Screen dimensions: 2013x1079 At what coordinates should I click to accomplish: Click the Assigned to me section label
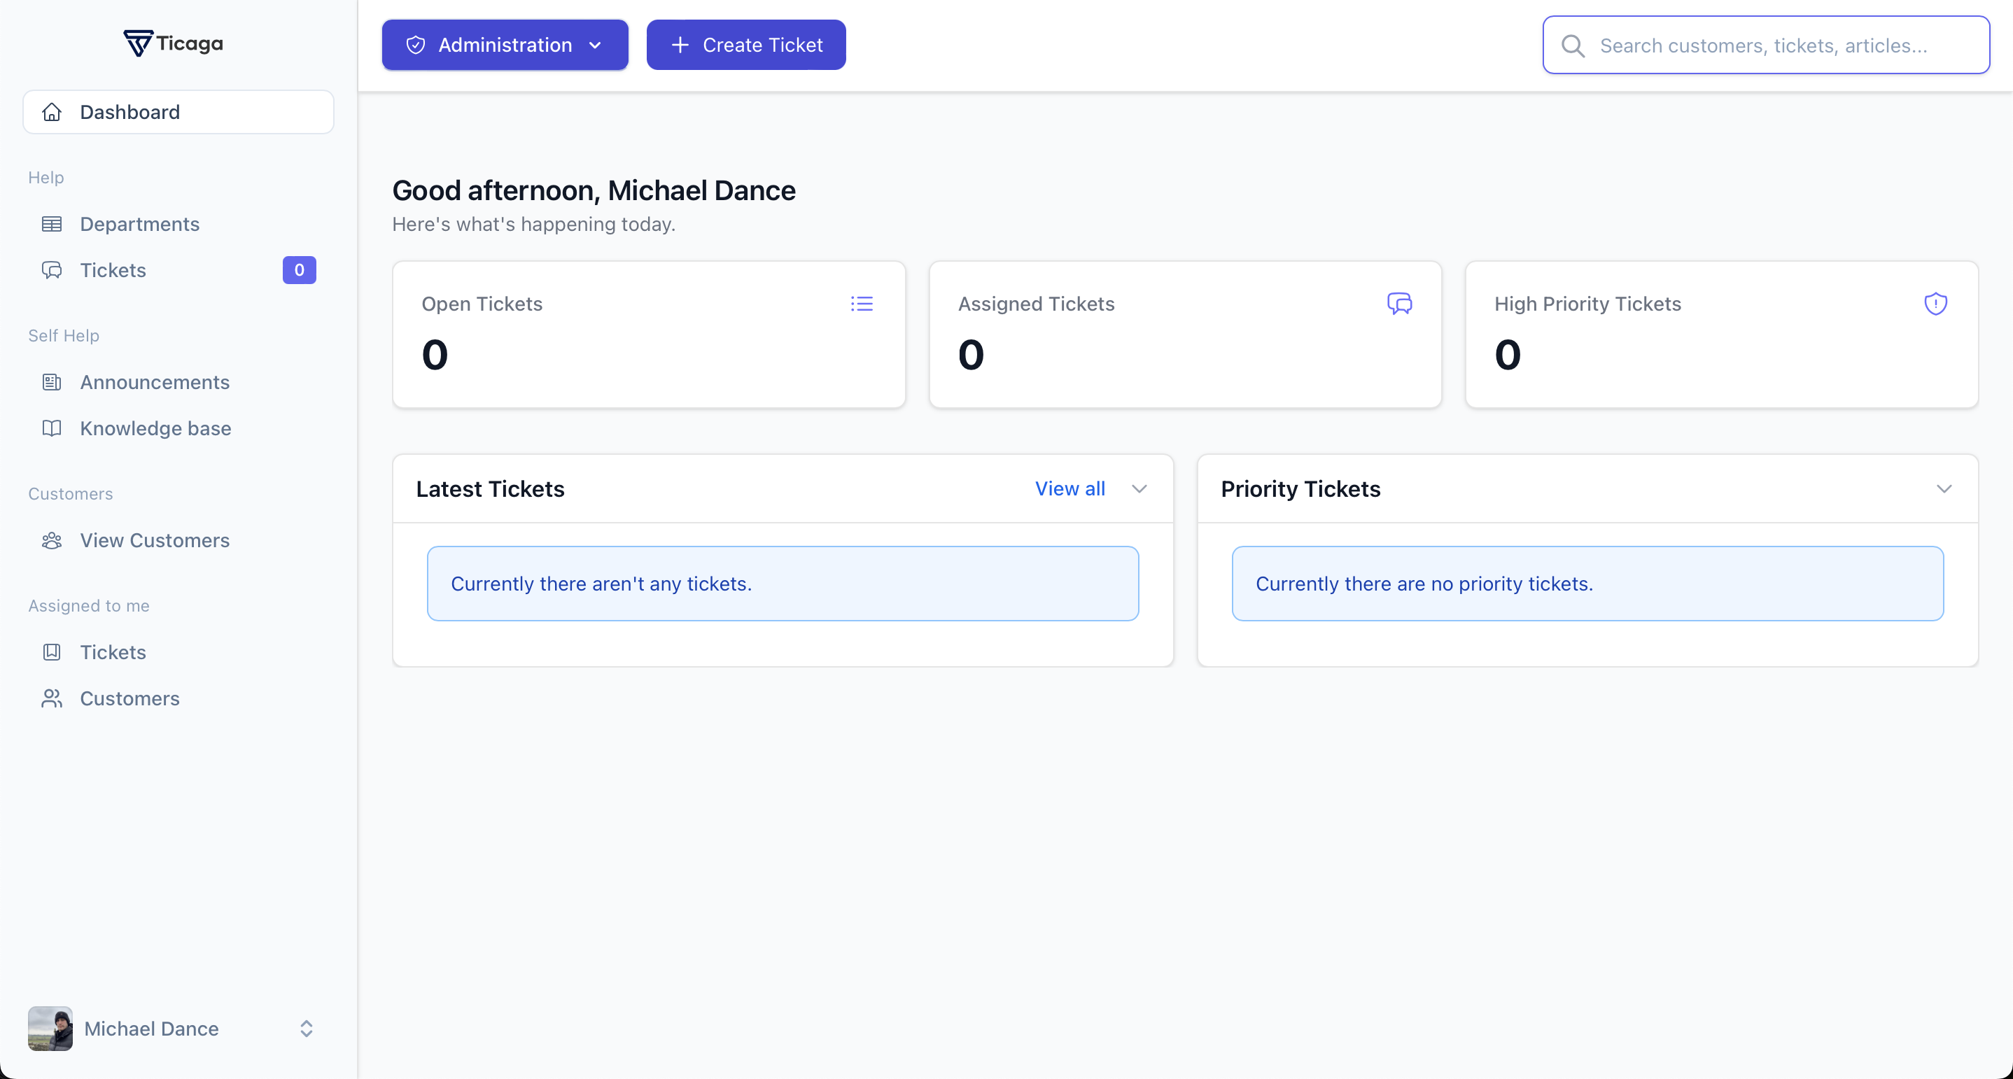click(x=88, y=605)
